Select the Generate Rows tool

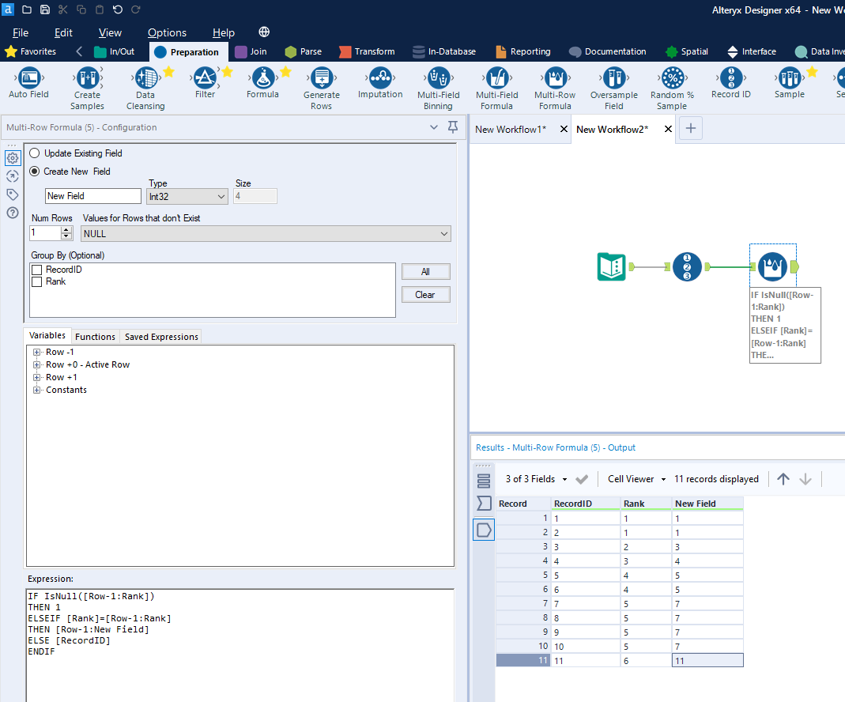(x=321, y=82)
